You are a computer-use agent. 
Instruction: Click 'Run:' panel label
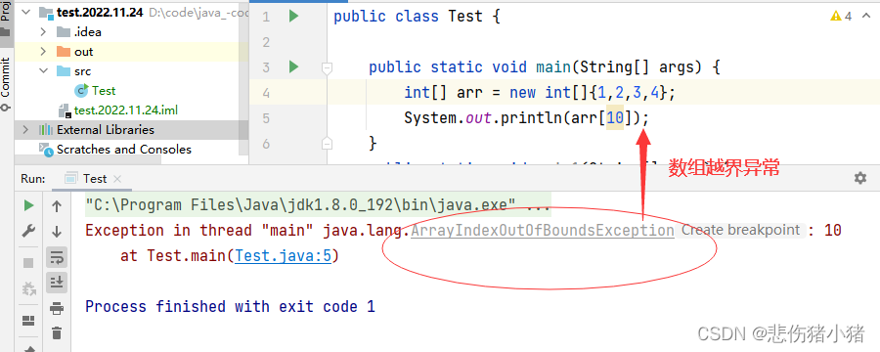click(33, 179)
